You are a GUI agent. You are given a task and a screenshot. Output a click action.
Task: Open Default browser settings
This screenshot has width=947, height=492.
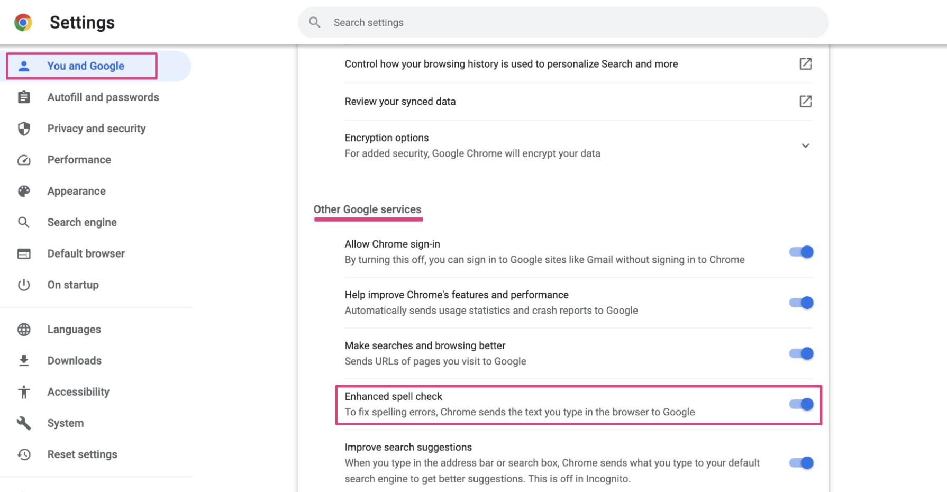(x=86, y=253)
